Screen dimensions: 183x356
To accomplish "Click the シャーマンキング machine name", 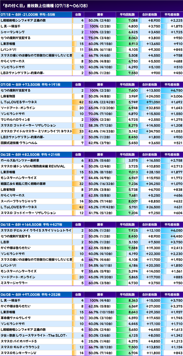I will [13, 32].
